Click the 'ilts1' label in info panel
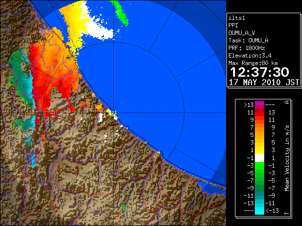Image resolution: width=302 pixels, height=226 pixels. click(237, 18)
